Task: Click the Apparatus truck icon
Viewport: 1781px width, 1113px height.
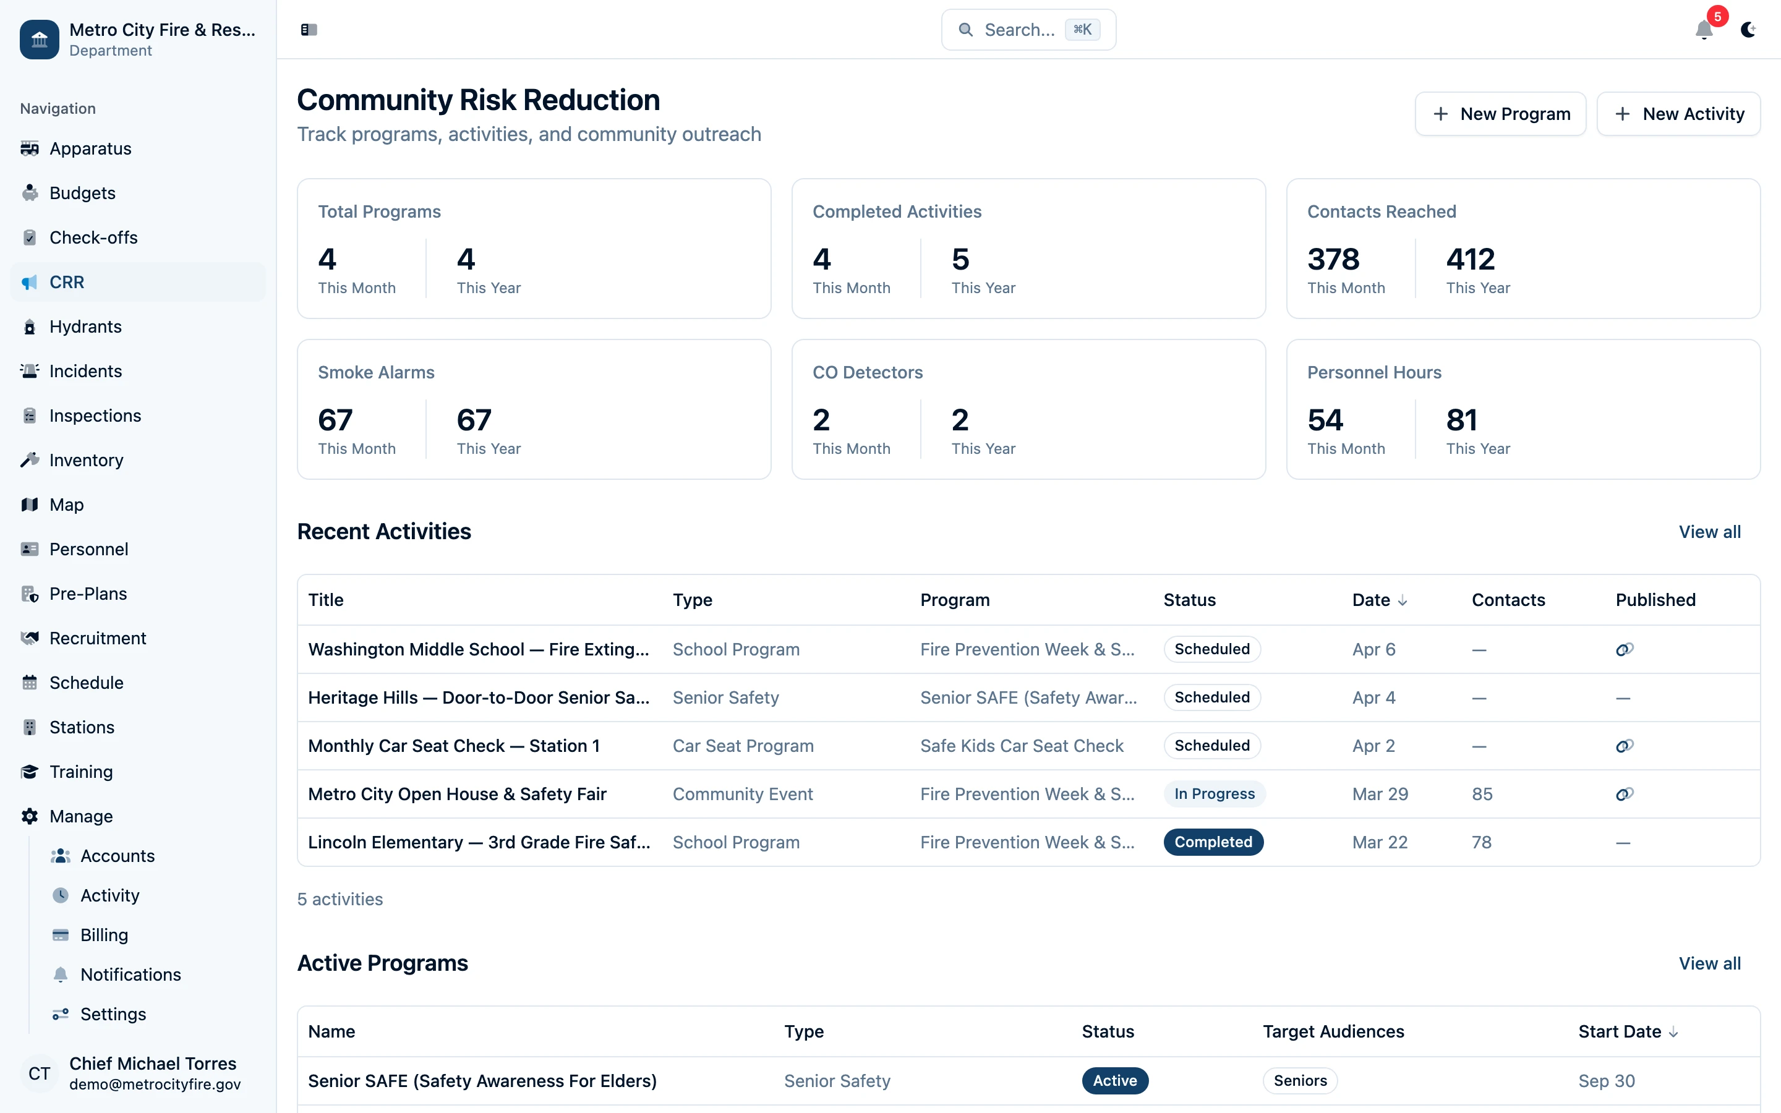Action: click(30, 148)
